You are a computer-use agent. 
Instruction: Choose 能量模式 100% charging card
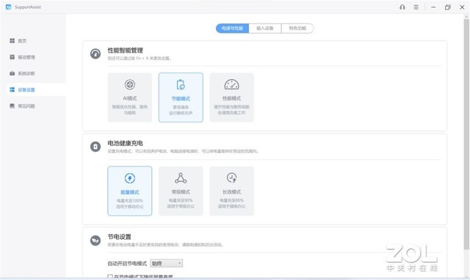pyautogui.click(x=130, y=191)
